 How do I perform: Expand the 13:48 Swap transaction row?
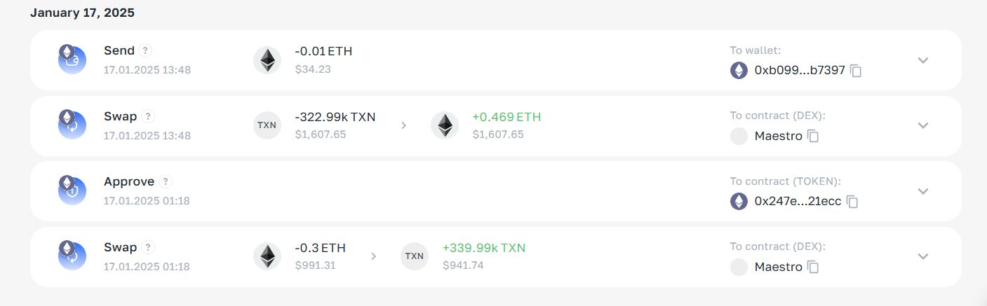[x=923, y=125]
